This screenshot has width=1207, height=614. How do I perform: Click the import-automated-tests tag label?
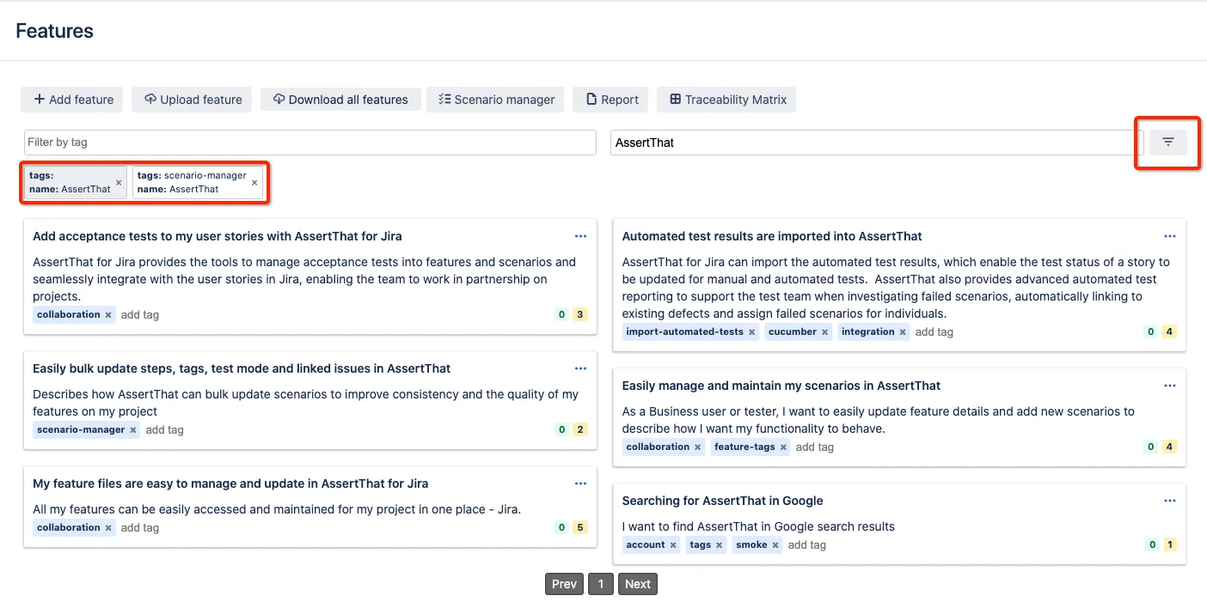point(684,332)
